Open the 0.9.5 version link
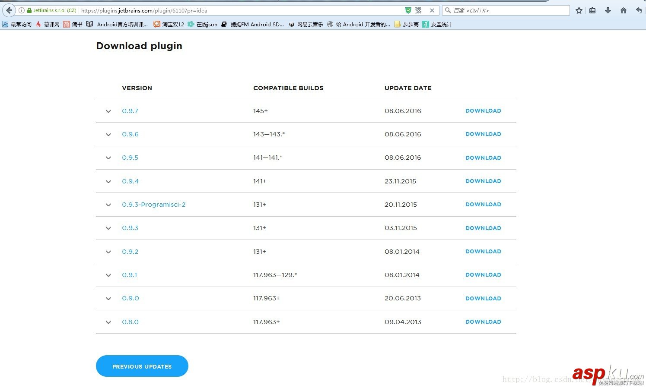The height and width of the screenshot is (388, 646). coord(130,158)
